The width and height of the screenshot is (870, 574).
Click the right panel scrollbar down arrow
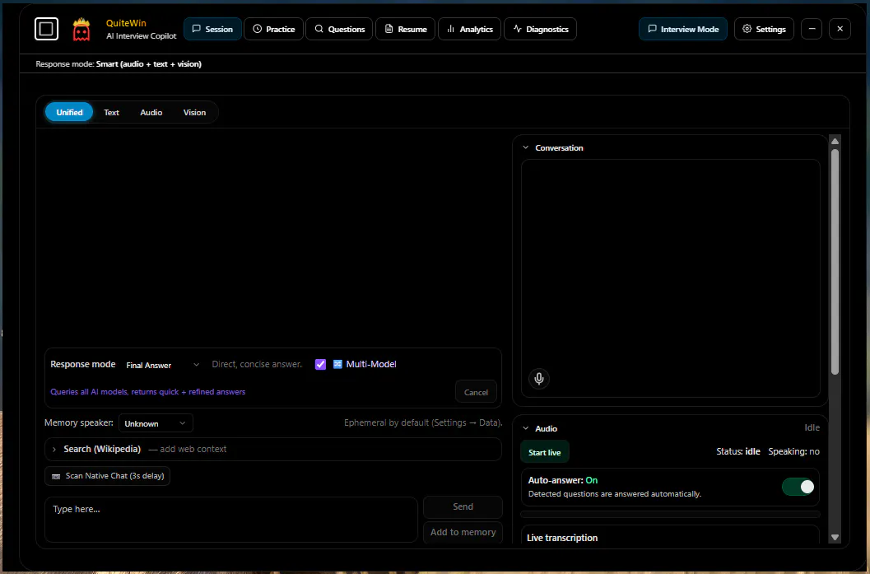point(835,538)
